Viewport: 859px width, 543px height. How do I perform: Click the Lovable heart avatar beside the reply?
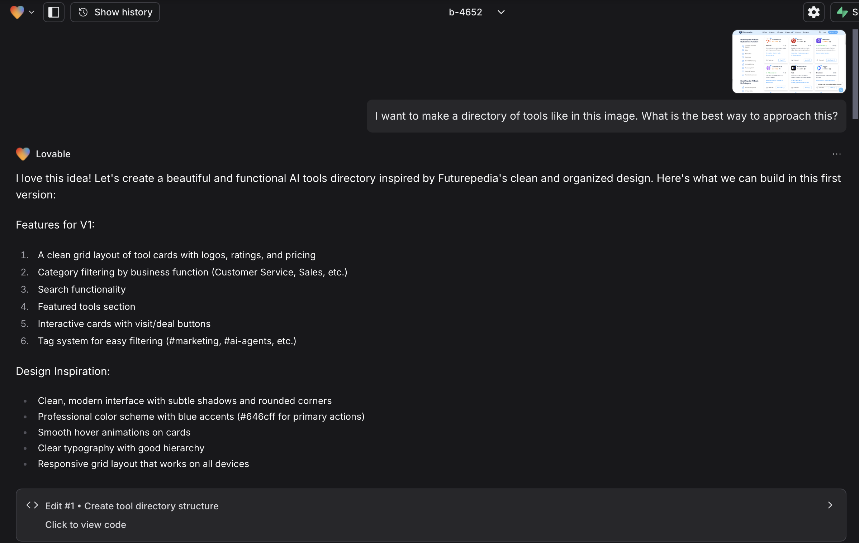[23, 154]
